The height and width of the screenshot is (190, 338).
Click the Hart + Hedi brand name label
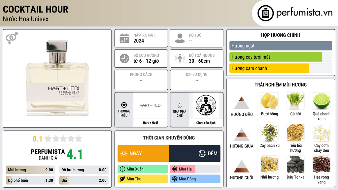[150, 123]
